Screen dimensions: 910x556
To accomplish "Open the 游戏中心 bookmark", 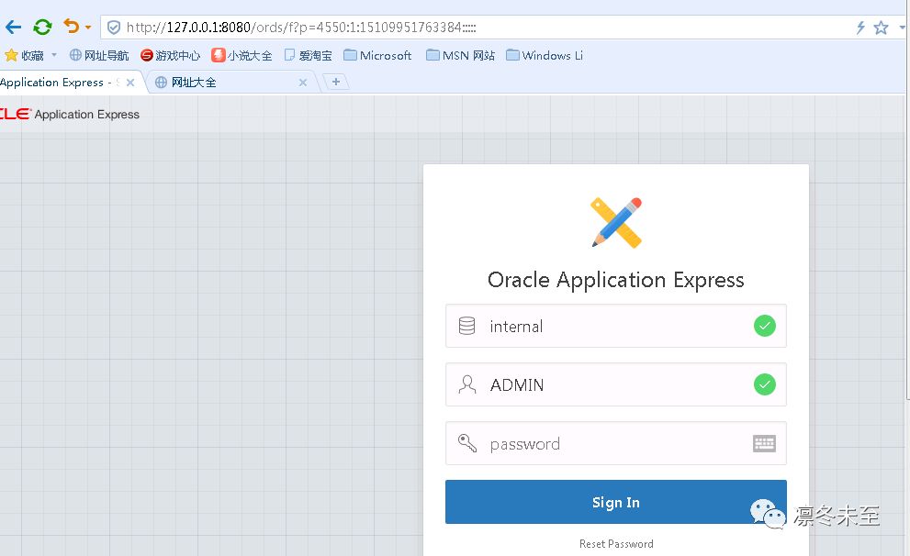I will (170, 55).
